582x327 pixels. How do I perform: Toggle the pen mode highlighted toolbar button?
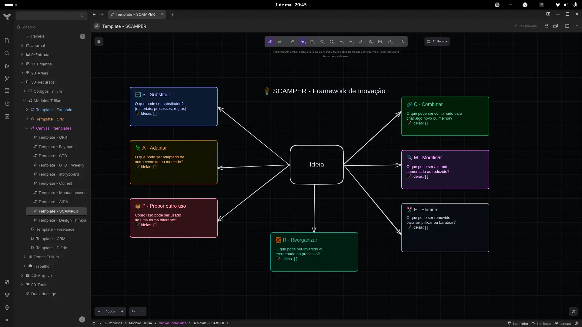pos(270,42)
